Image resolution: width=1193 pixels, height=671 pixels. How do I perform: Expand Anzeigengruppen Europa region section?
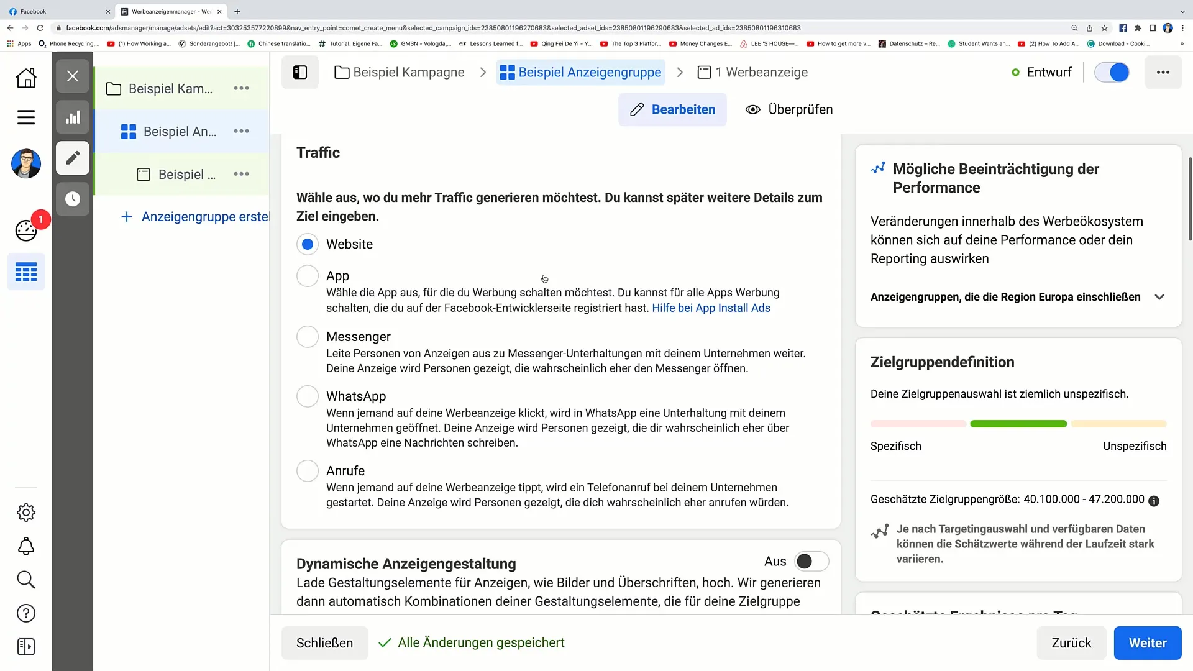[x=1162, y=296]
